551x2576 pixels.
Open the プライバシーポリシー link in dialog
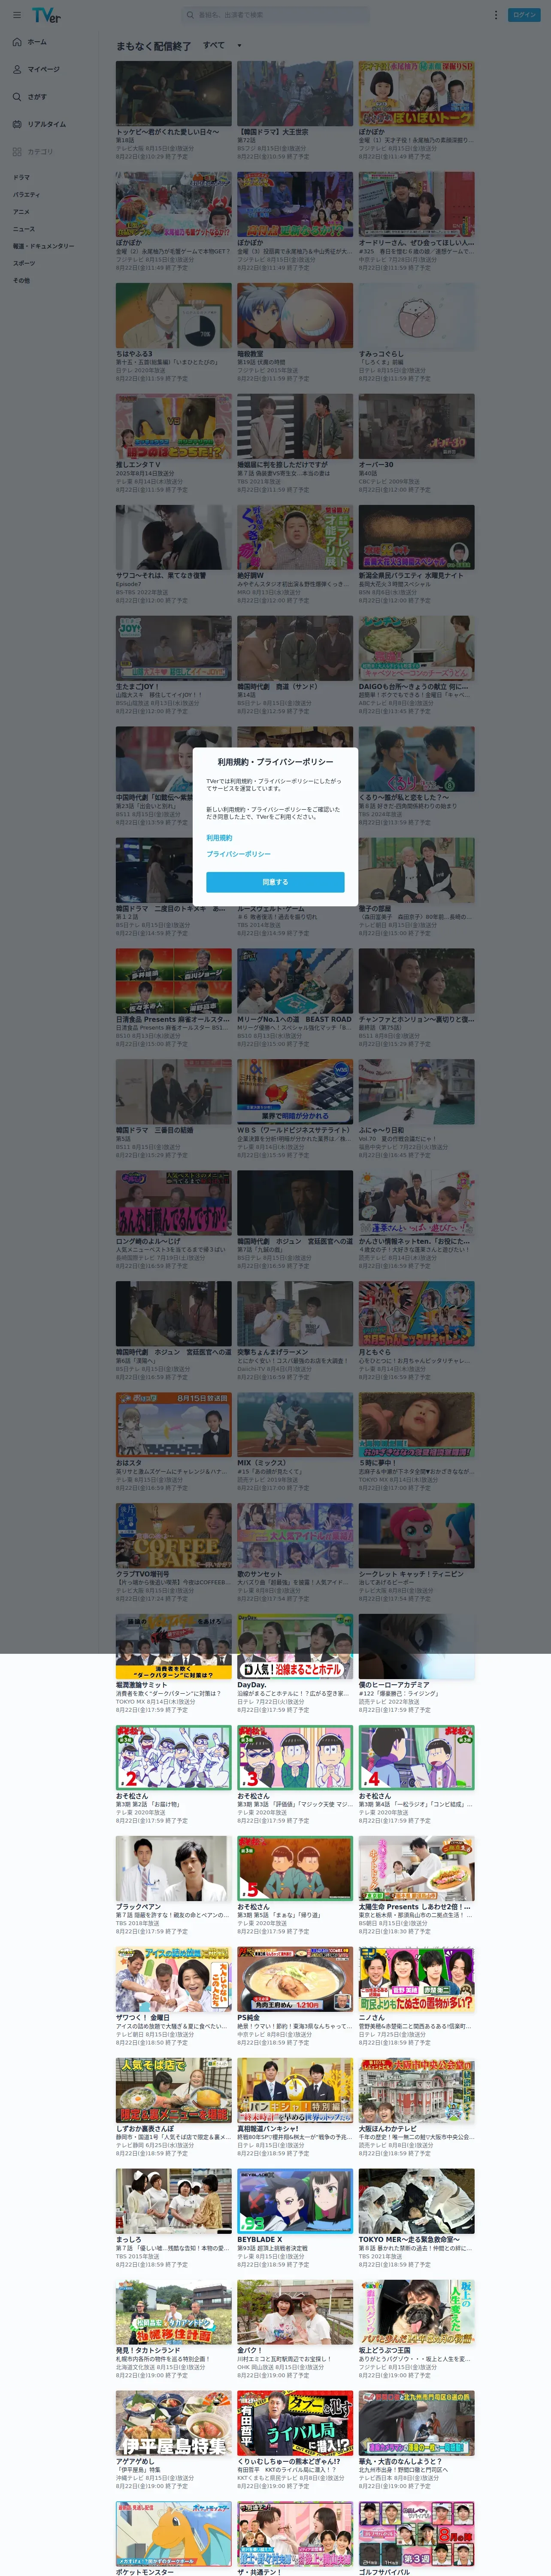[x=238, y=854]
